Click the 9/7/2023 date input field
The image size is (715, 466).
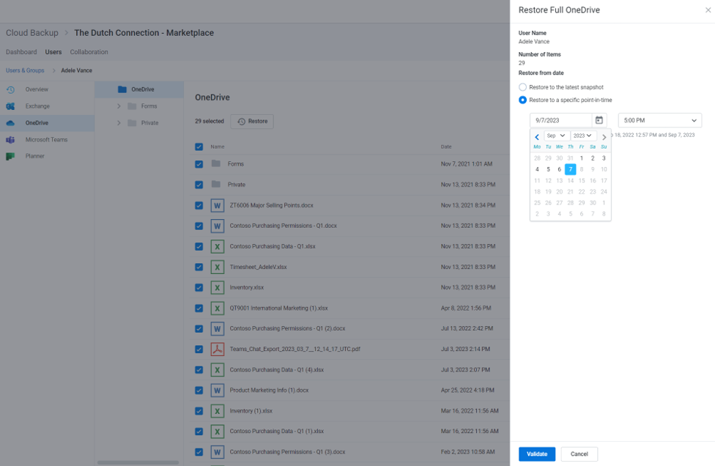coord(560,120)
